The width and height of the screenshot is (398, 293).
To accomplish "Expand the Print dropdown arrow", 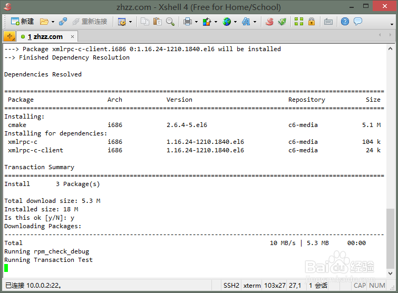I will pyautogui.click(x=196, y=22).
